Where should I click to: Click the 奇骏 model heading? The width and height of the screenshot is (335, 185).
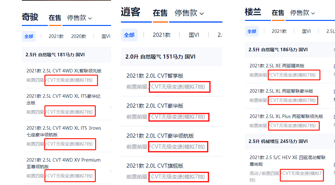30,17
